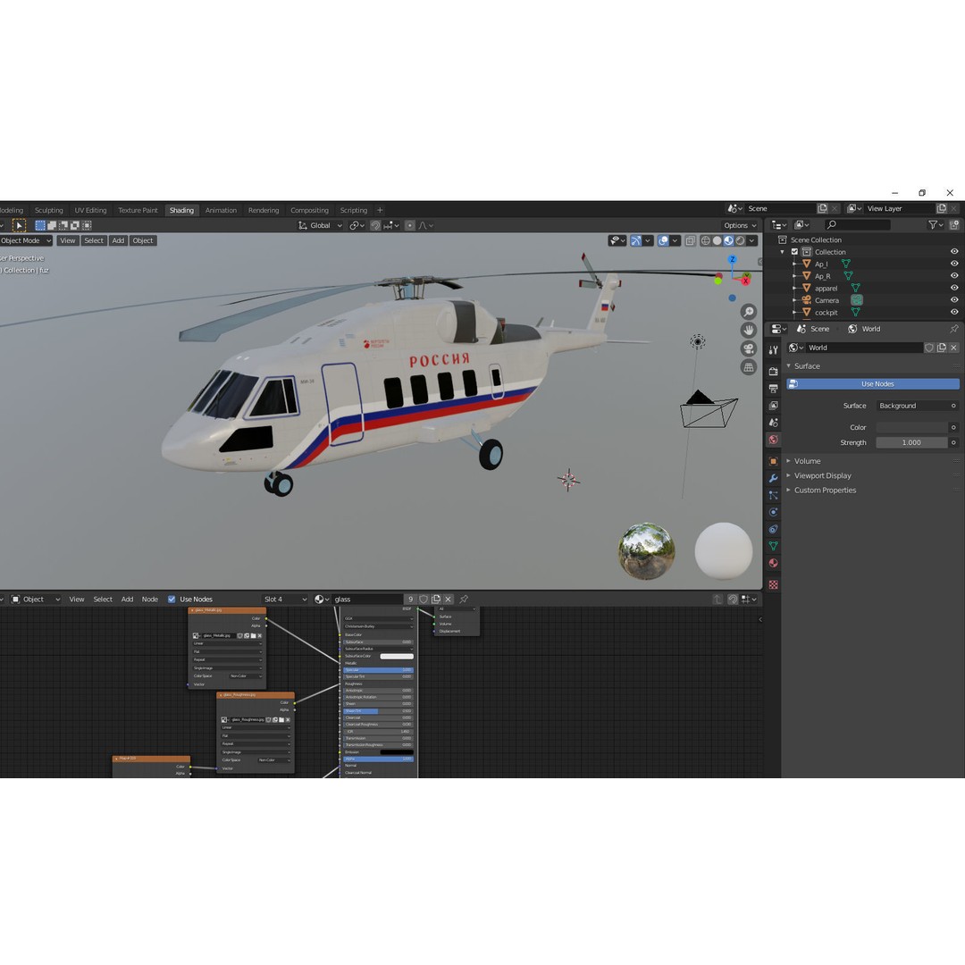This screenshot has height=965, width=965.
Task: Open the viewport Add menu button
Action: pos(118,240)
